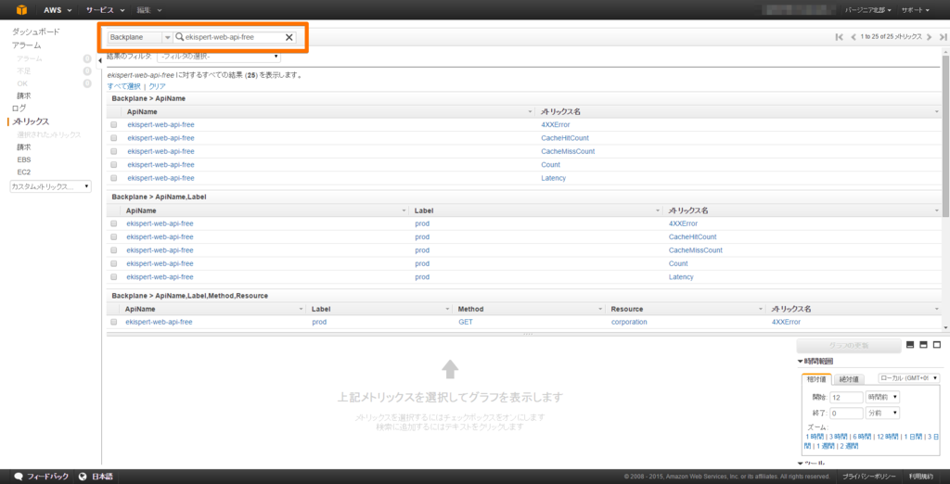Check Count in Backplane > ApiName table

pyautogui.click(x=113, y=165)
